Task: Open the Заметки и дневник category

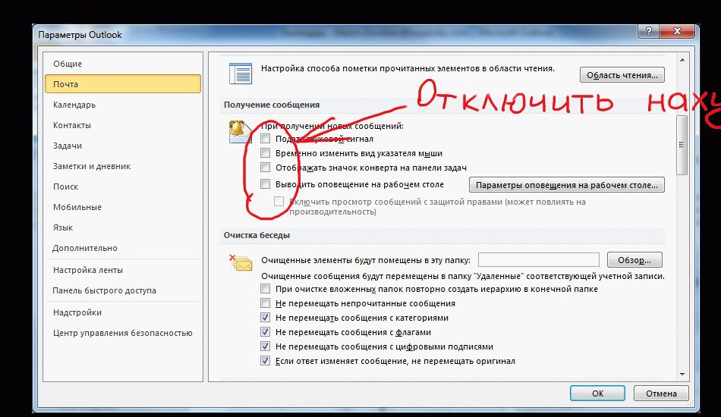Action: click(123, 166)
